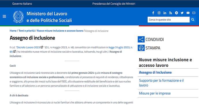Open the Twitter social icon
199x105 pixels.
coord(182,13)
